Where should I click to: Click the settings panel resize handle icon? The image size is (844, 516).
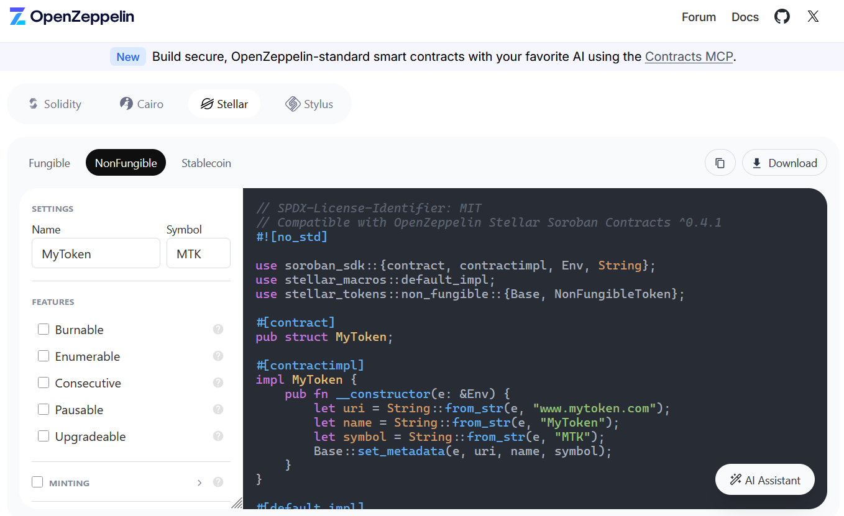point(237,503)
